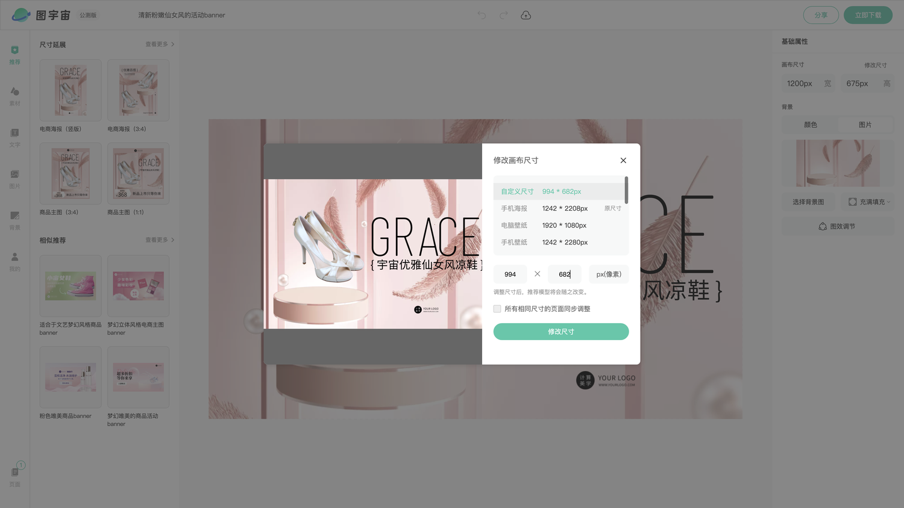Screen dimensions: 904x508
Task: Expand 查看更多 for 尺寸延展
Action: (x=160, y=45)
